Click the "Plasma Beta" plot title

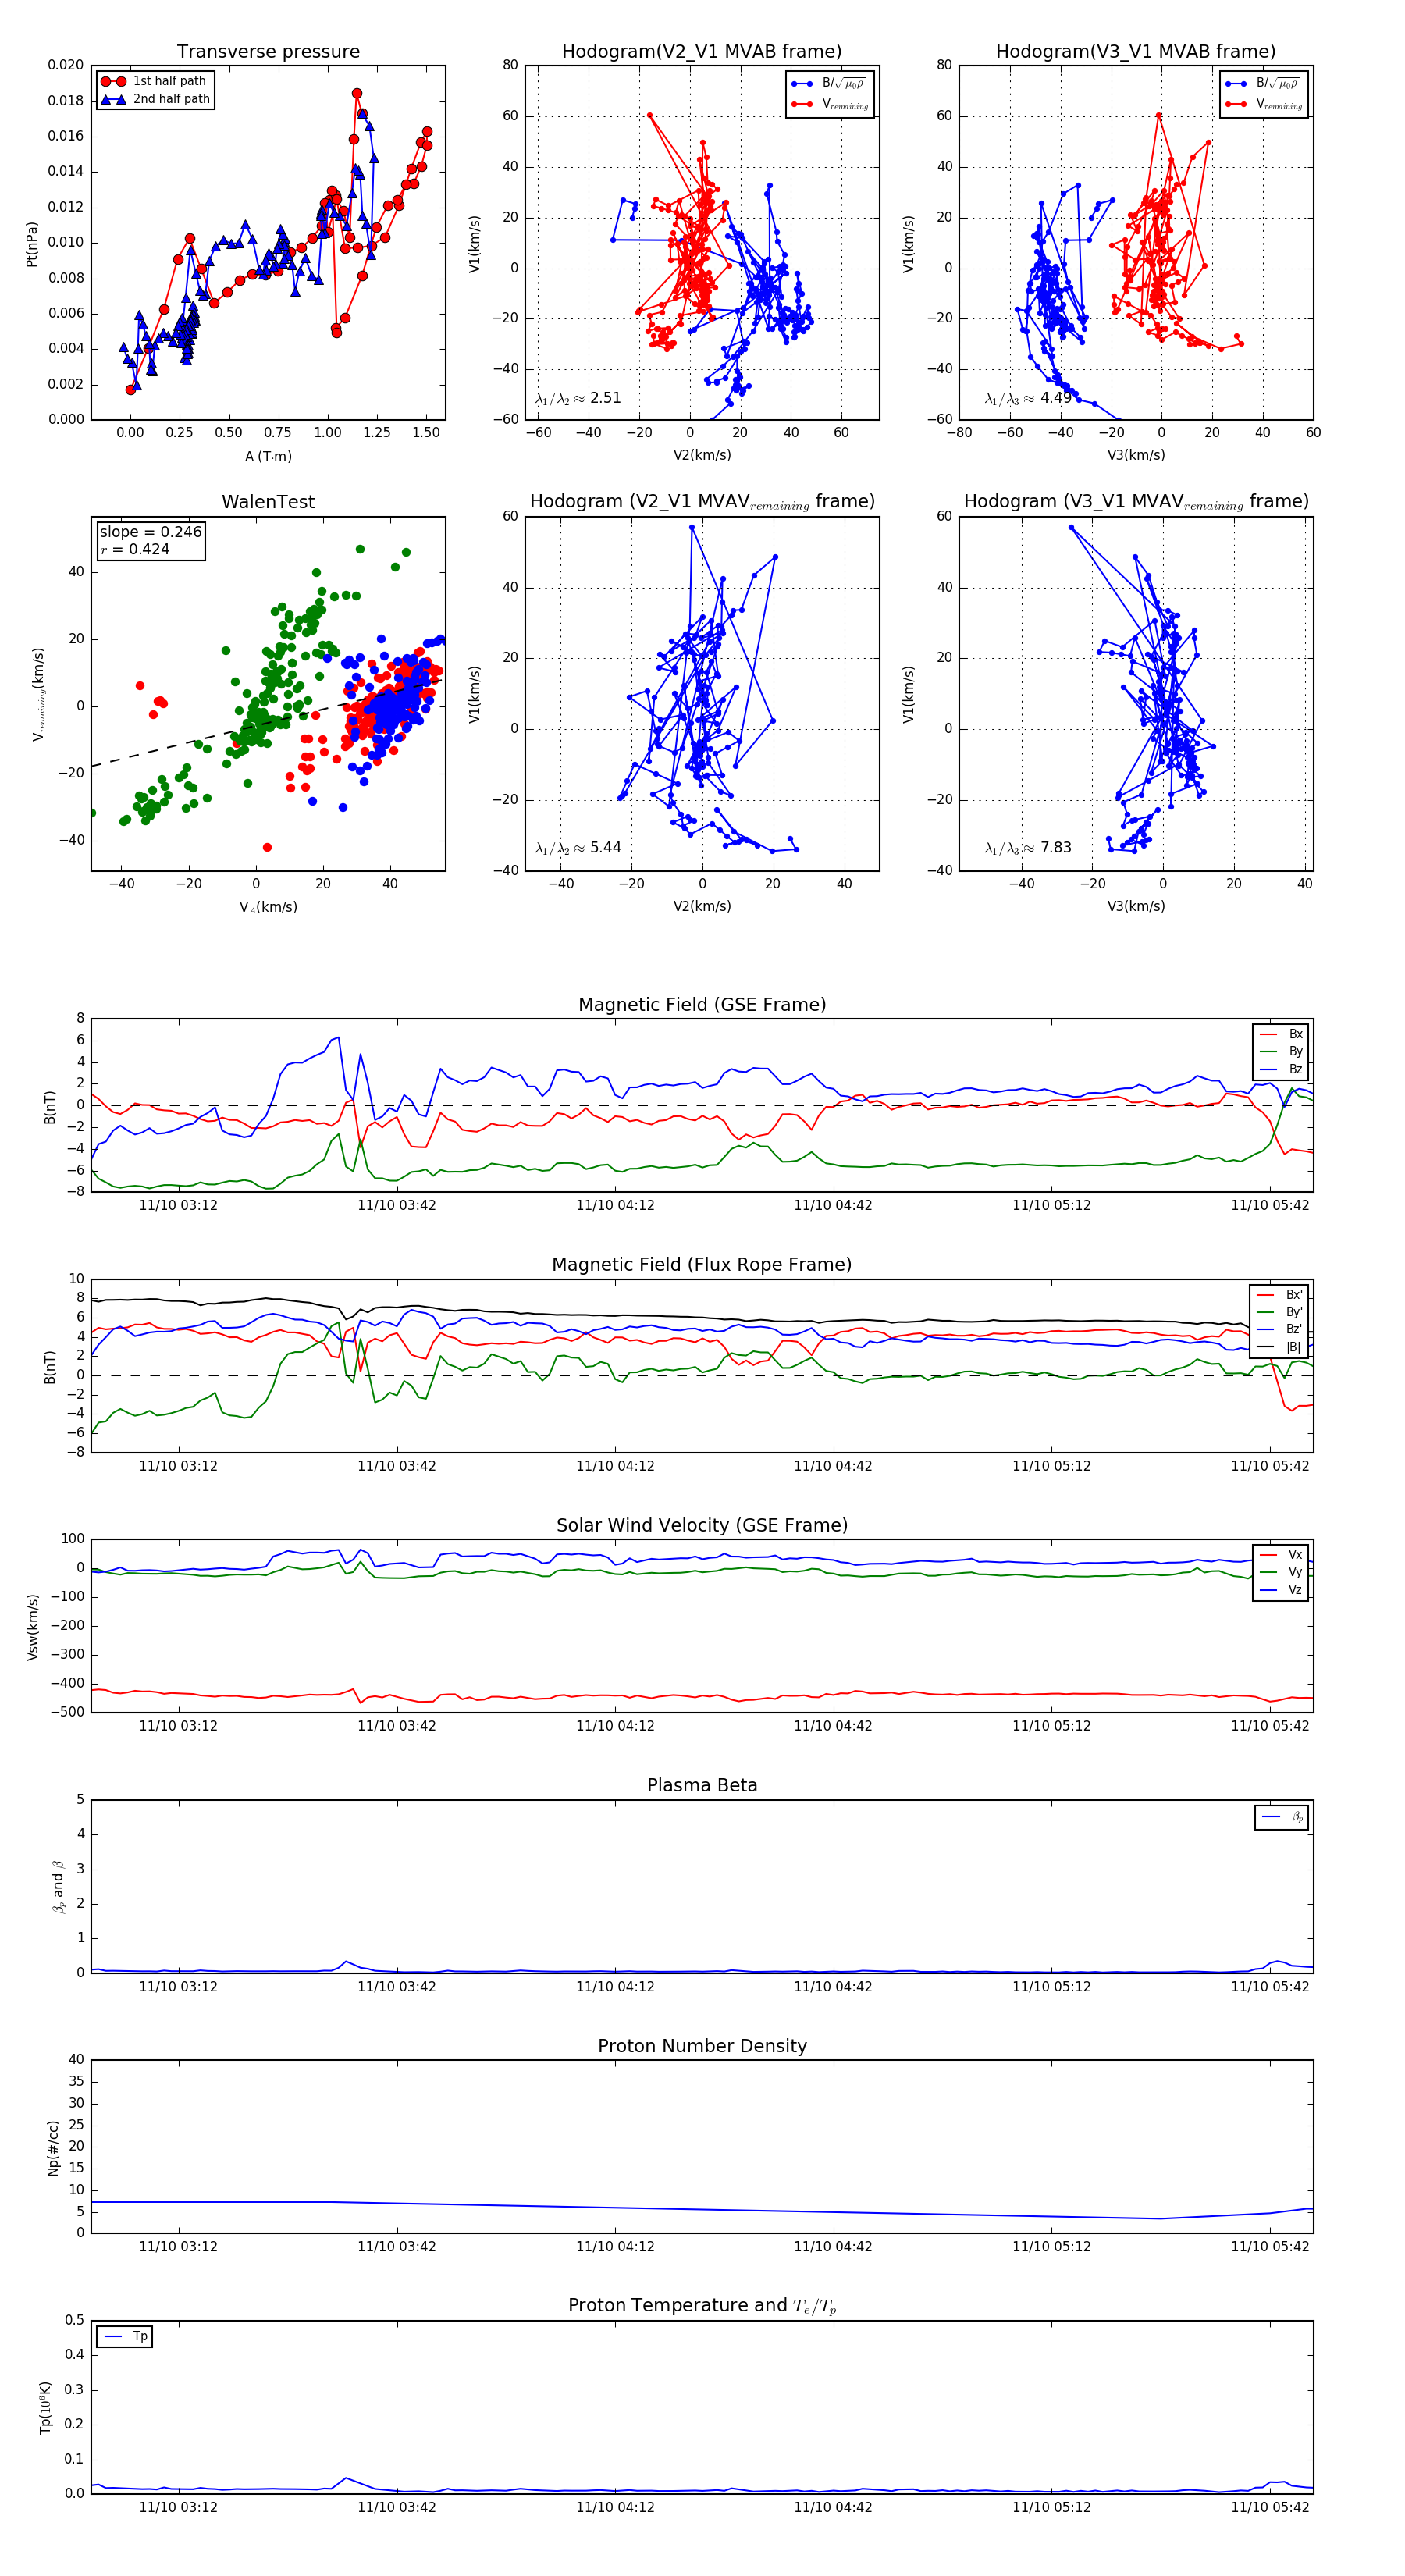click(702, 1786)
